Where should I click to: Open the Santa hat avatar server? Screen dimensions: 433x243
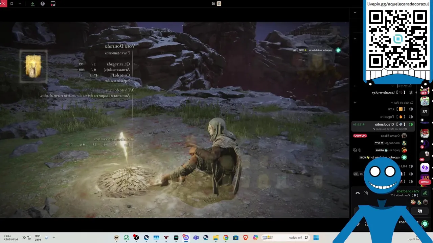pyautogui.click(x=425, y=101)
